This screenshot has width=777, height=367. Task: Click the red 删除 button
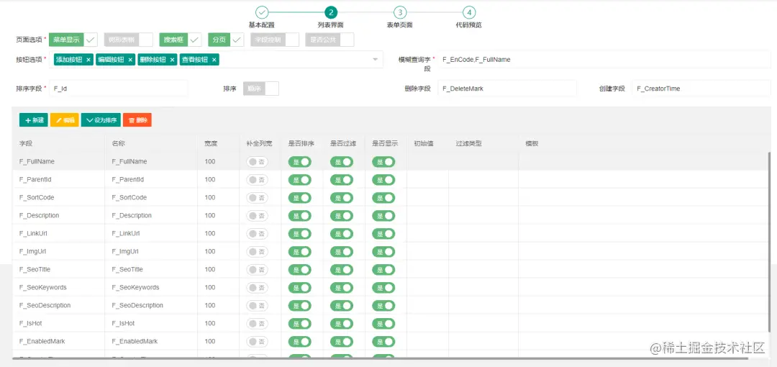137,120
